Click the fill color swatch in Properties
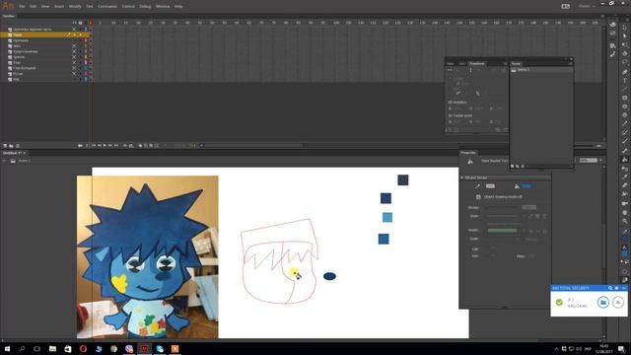Screen dimensions: 631x355 click(526, 186)
